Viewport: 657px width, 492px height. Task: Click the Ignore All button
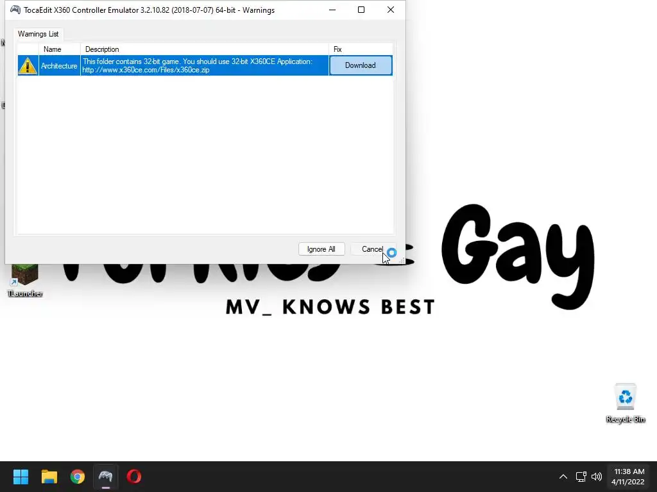(x=321, y=249)
